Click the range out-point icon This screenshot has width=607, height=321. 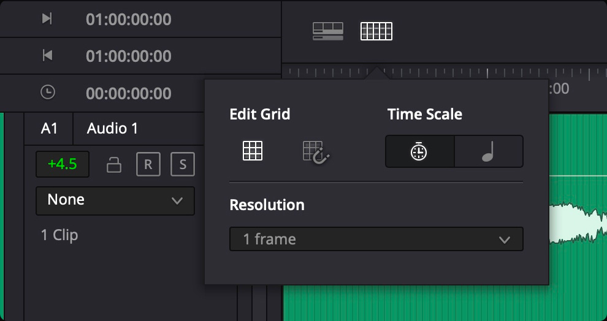pos(47,56)
